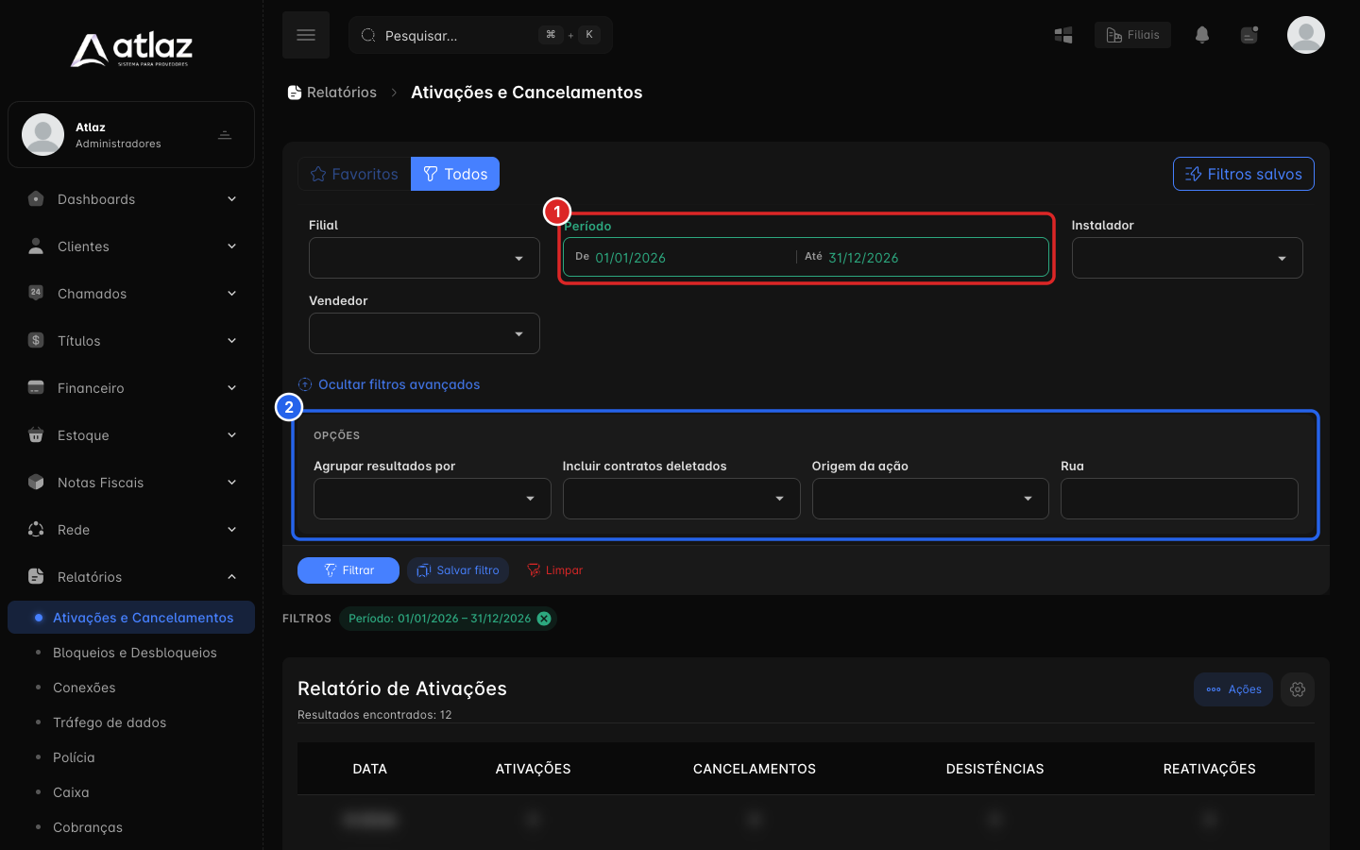Viewport: 1360px width, 850px height.
Task: Click the Rua input field
Action: point(1180,499)
